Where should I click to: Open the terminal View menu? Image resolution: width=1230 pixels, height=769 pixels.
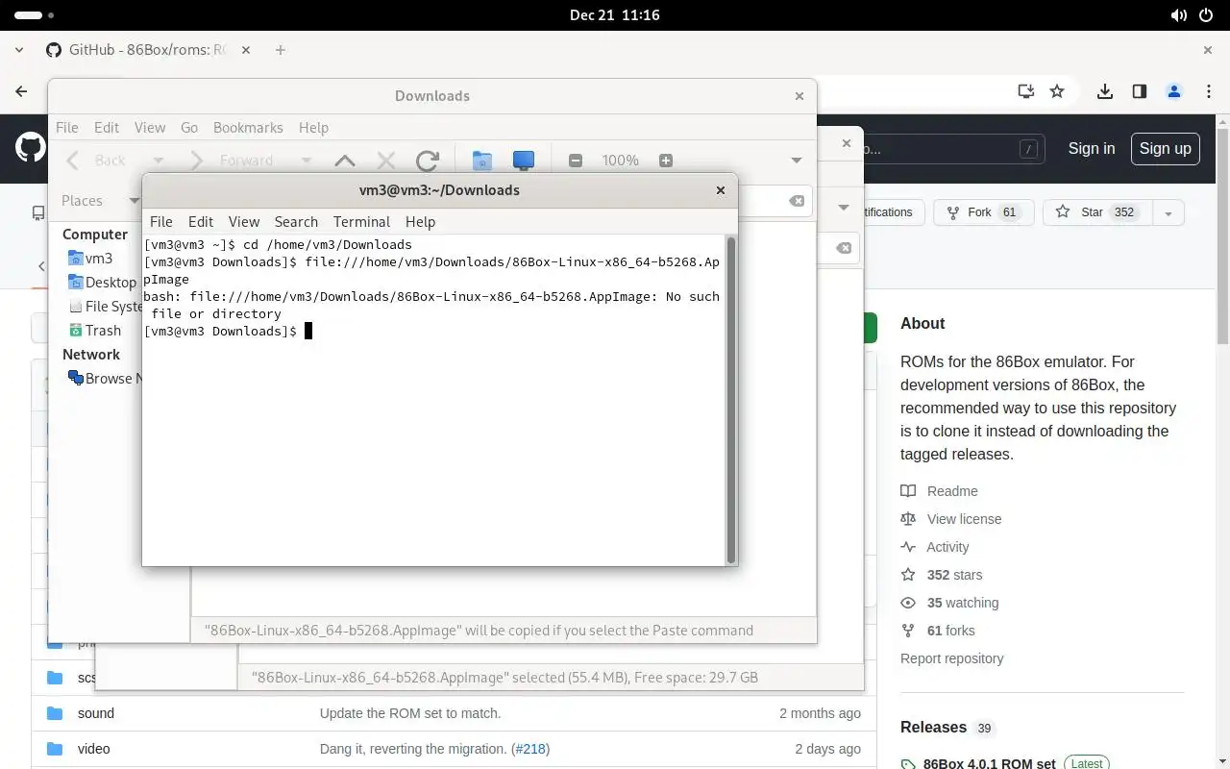coord(244,221)
